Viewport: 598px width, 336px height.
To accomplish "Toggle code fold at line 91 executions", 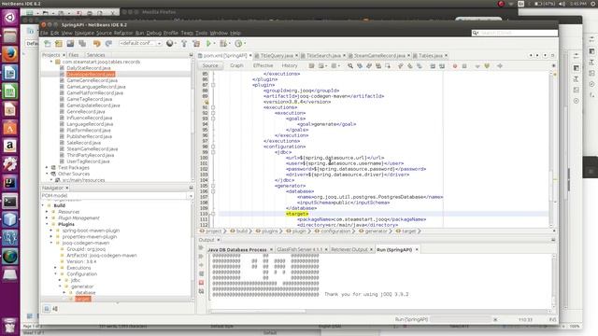I will pos(213,107).
